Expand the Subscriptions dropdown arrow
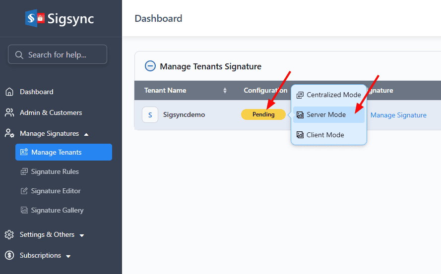 (x=68, y=256)
